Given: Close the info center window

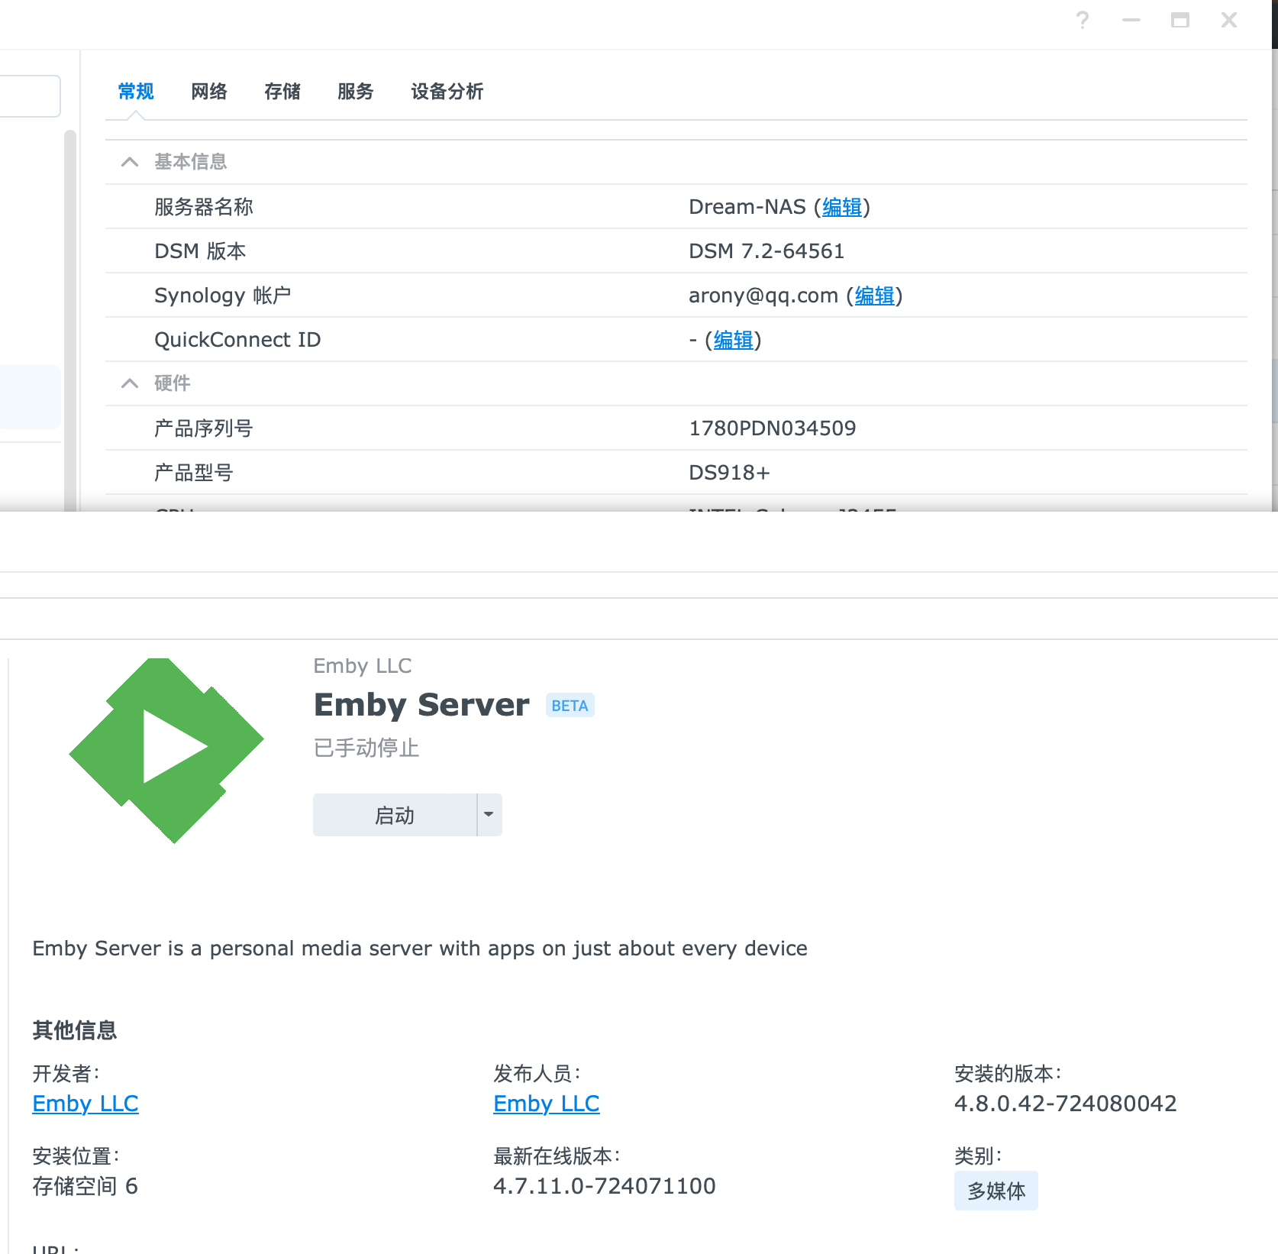Looking at the screenshot, I should click(x=1229, y=21).
